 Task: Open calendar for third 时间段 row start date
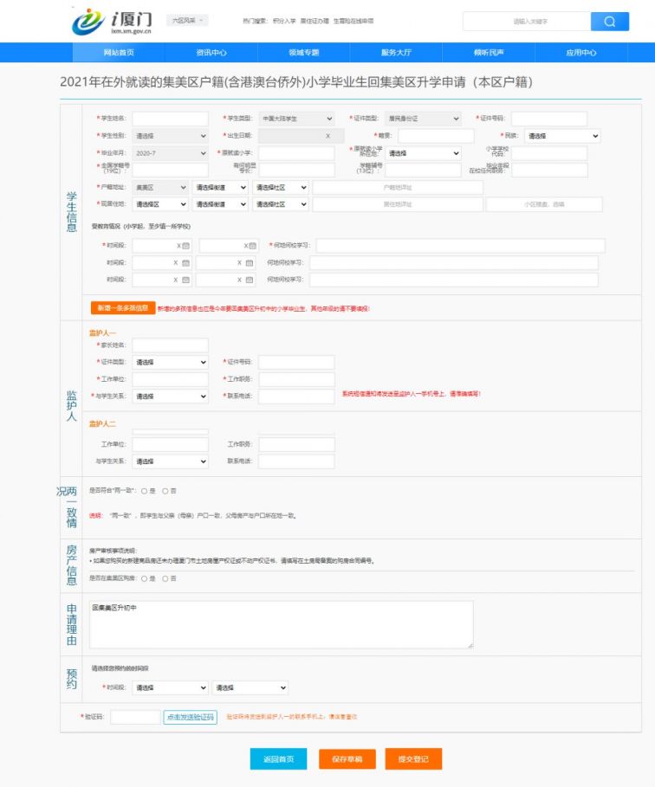[186, 280]
